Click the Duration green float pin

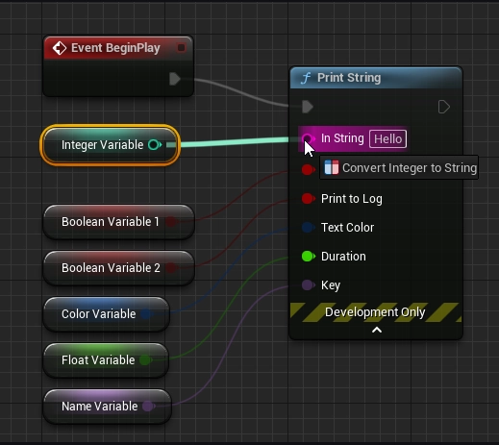pyautogui.click(x=309, y=257)
